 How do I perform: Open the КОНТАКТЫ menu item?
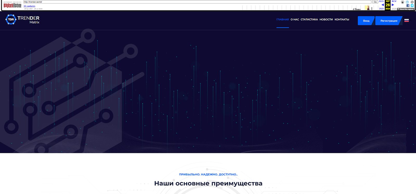342,19
